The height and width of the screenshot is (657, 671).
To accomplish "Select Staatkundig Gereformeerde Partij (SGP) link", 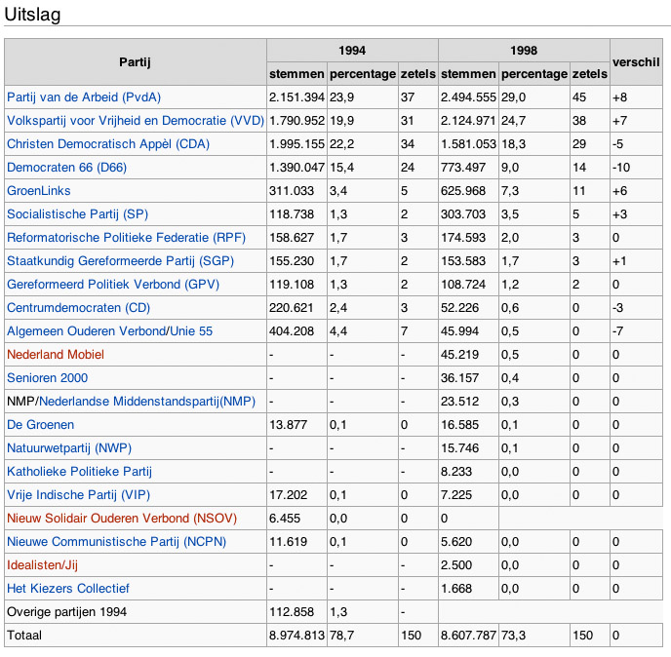I will (x=124, y=261).
